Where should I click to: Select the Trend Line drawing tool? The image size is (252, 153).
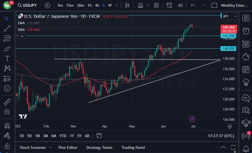coord(7,28)
